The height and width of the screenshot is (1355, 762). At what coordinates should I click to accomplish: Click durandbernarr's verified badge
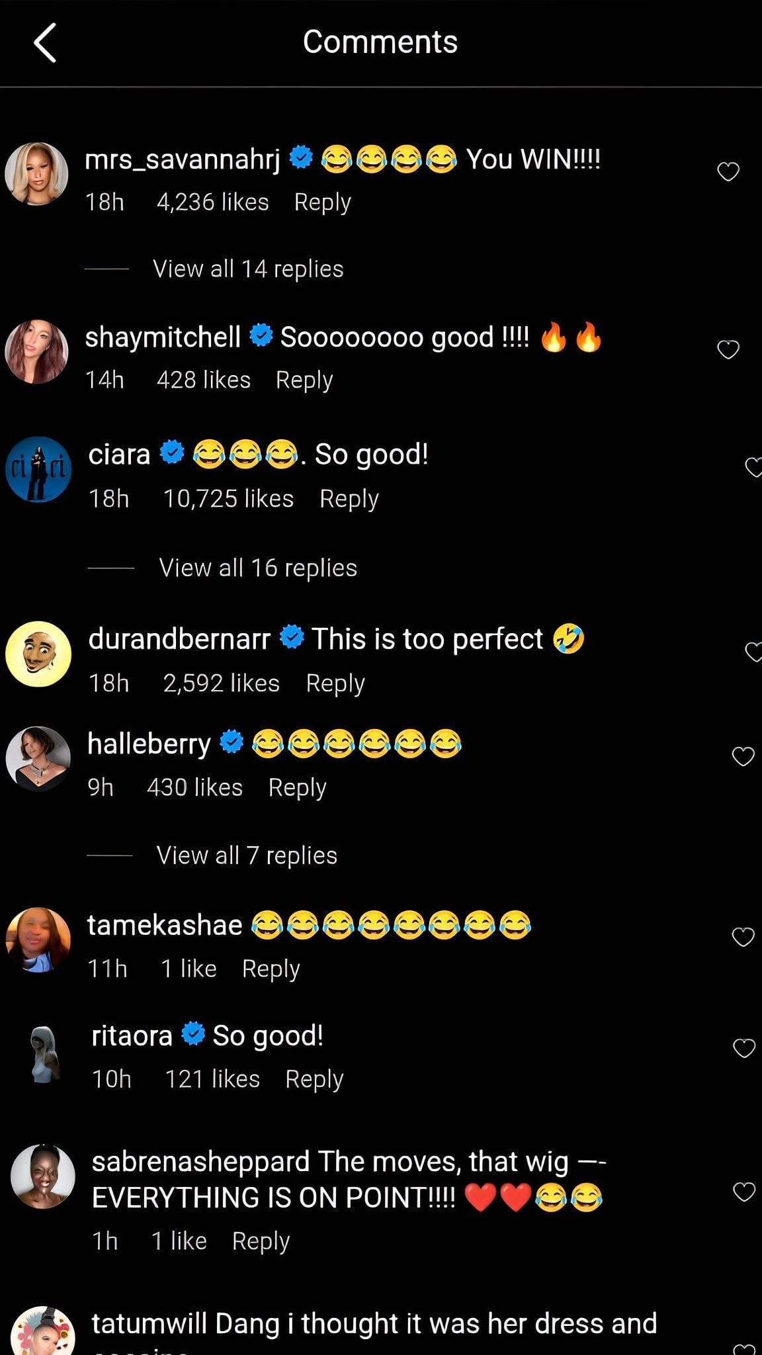[291, 636]
